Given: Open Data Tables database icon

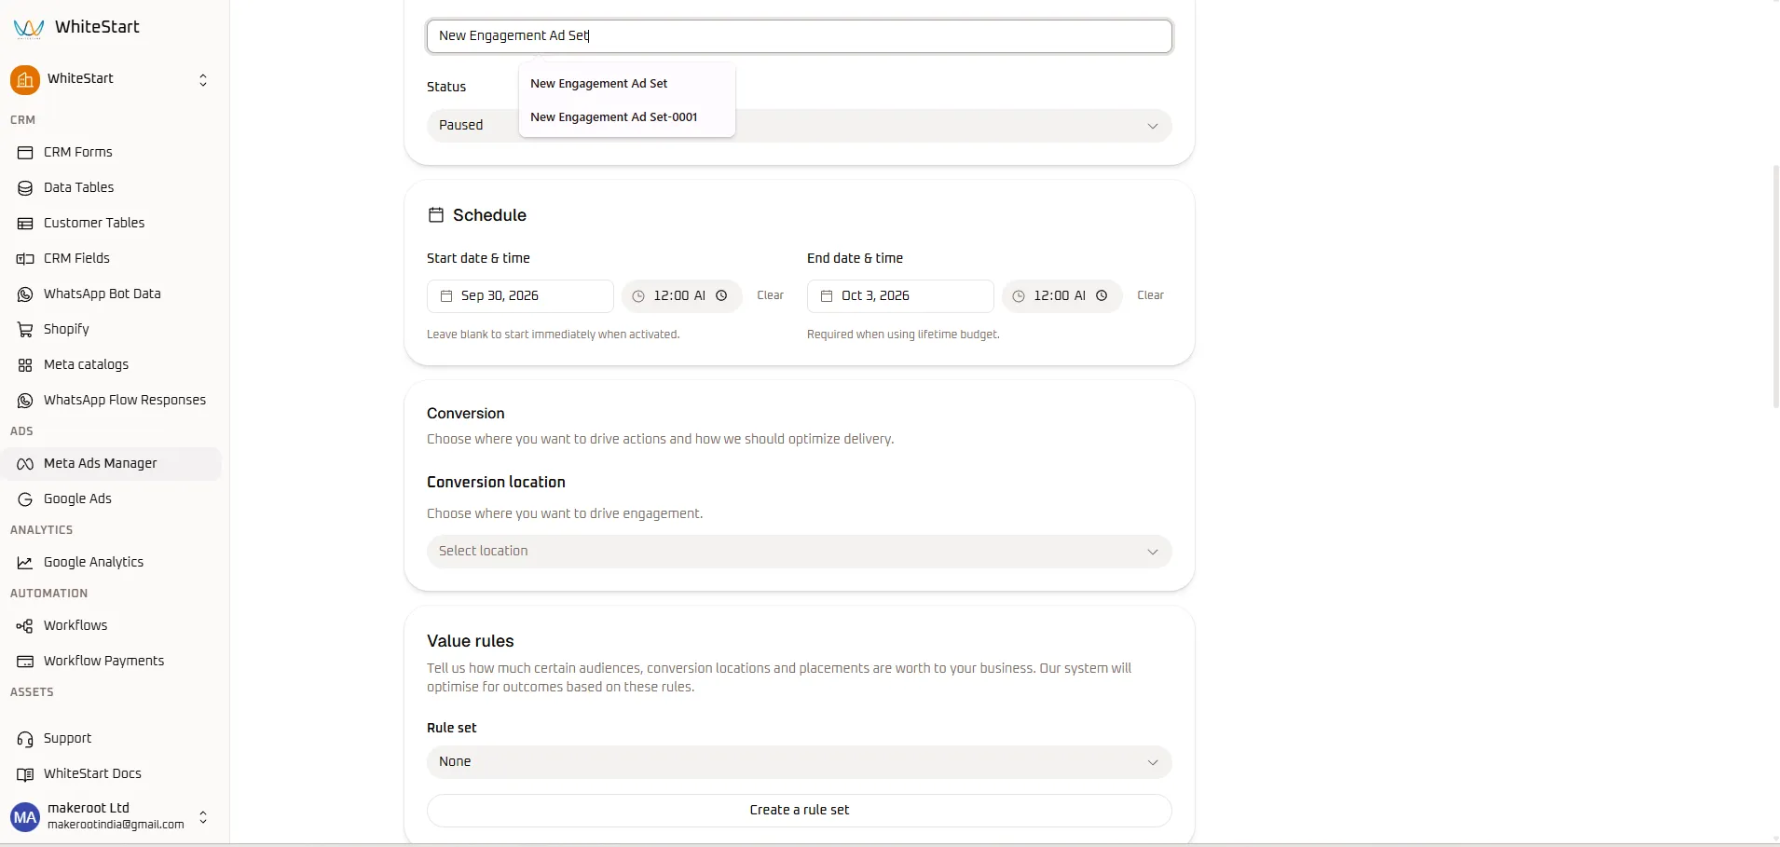Looking at the screenshot, I should (x=25, y=187).
